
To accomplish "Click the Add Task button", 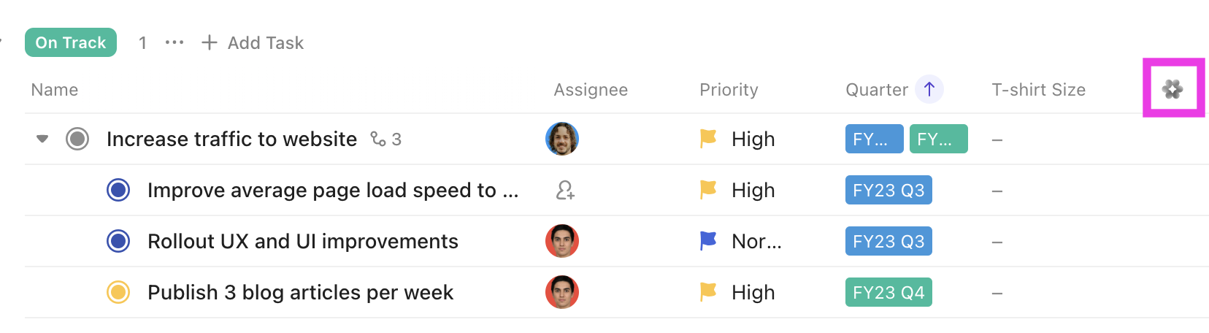I will 253,42.
